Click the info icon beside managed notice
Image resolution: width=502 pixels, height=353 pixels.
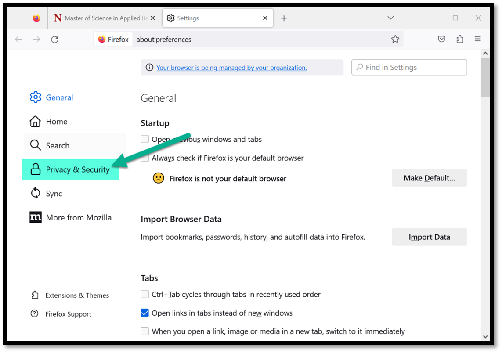click(149, 68)
